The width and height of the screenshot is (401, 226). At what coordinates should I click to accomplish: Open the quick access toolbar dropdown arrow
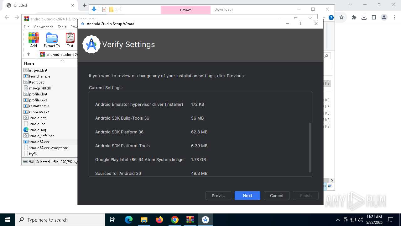click(117, 10)
